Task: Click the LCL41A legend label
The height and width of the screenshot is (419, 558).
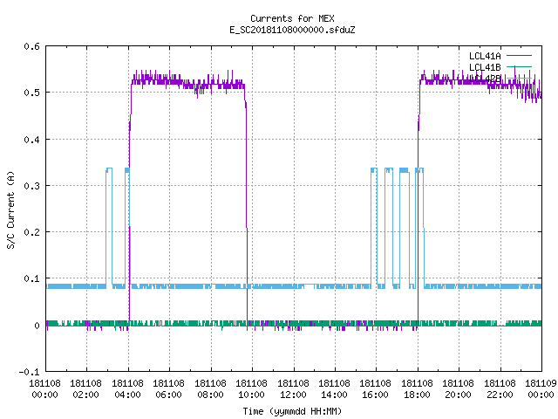Action: click(485, 56)
